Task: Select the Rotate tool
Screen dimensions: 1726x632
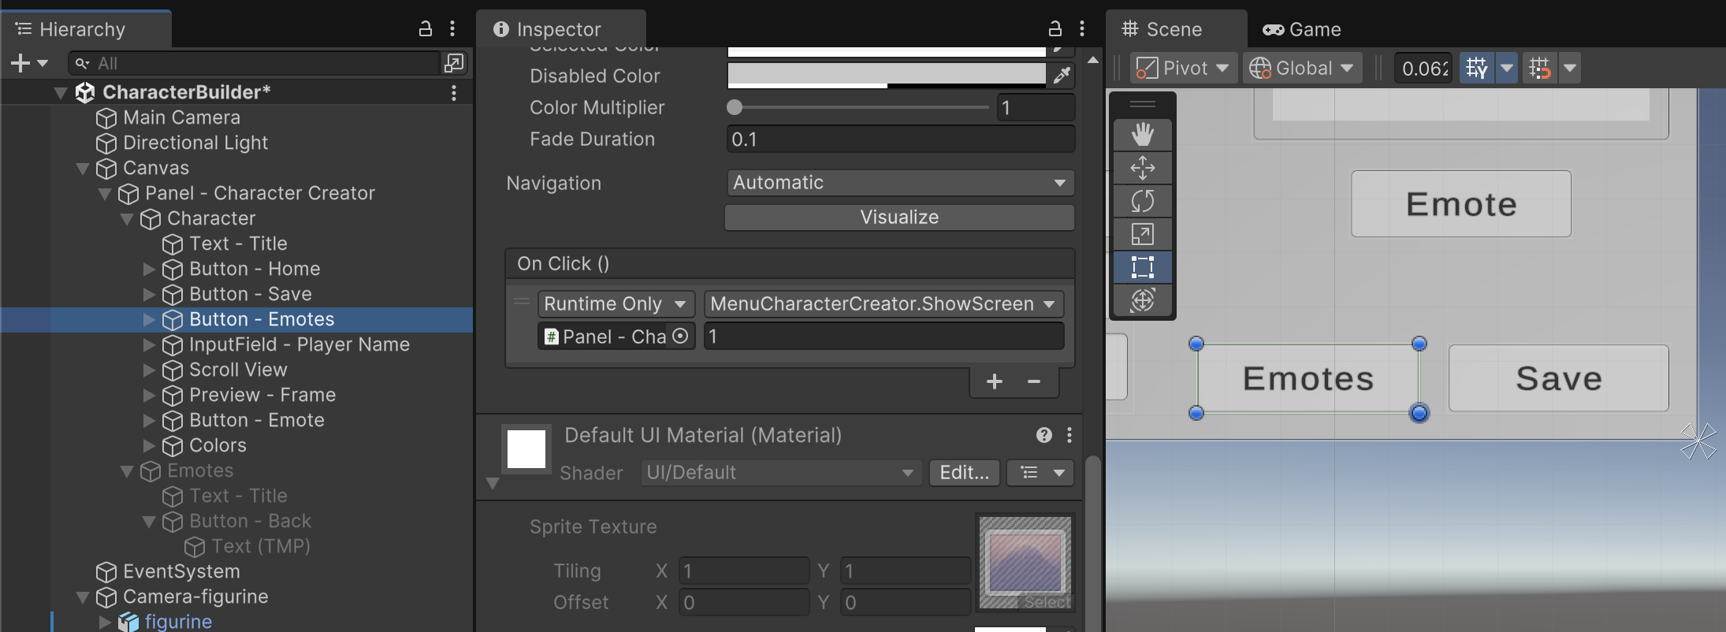Action: pos(1142,201)
